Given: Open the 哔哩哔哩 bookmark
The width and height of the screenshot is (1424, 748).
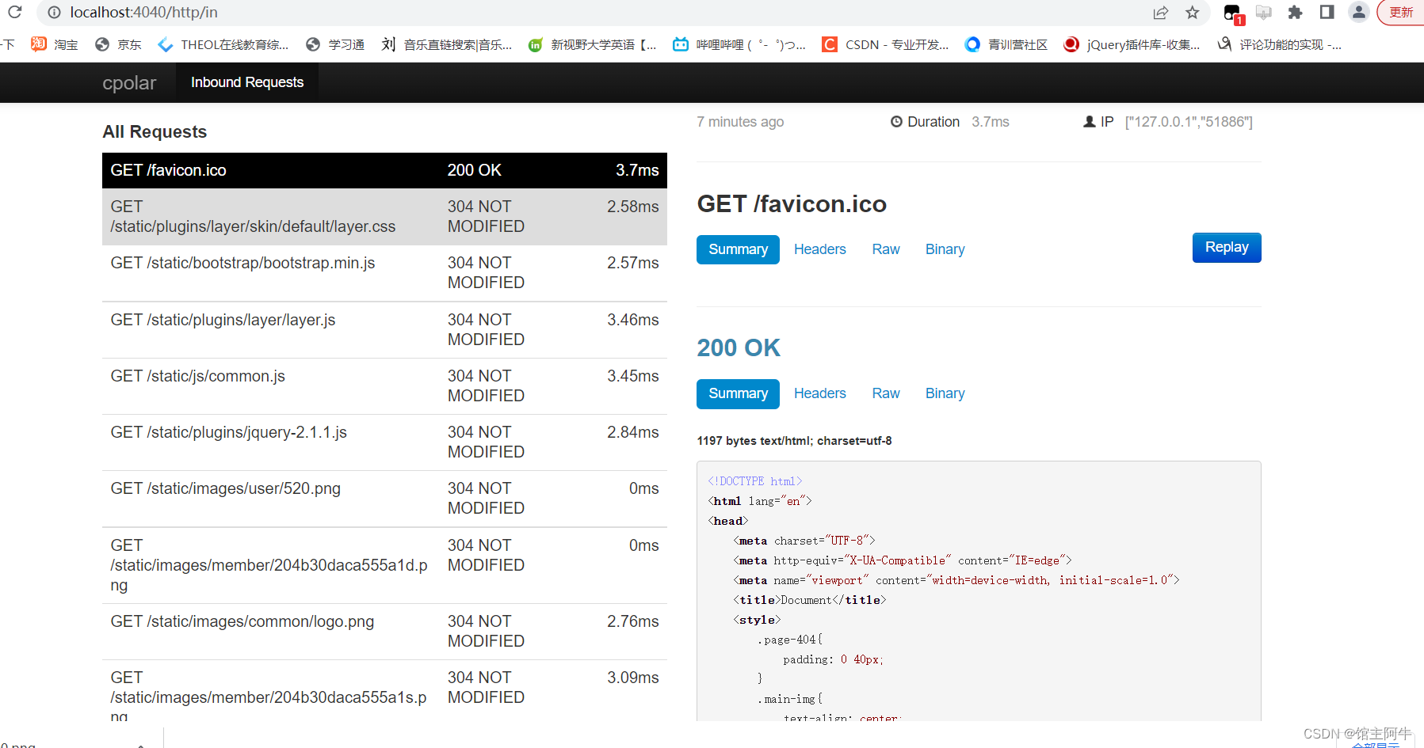Looking at the screenshot, I should coord(739,44).
